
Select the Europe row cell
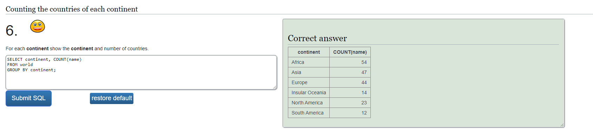click(x=309, y=82)
